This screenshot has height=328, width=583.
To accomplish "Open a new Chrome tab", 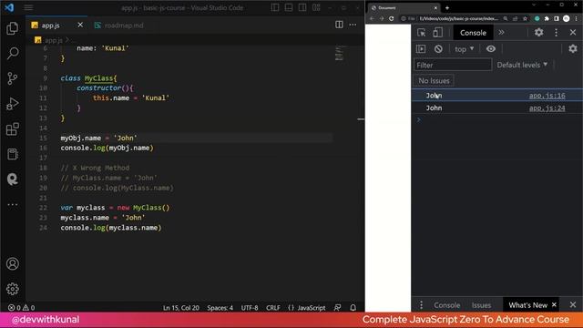I will pos(447,7).
